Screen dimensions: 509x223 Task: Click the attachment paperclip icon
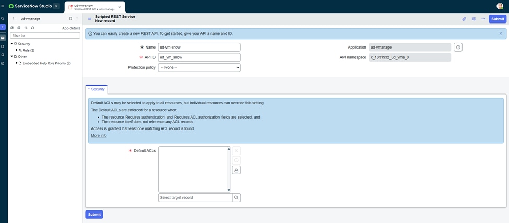(x=464, y=19)
